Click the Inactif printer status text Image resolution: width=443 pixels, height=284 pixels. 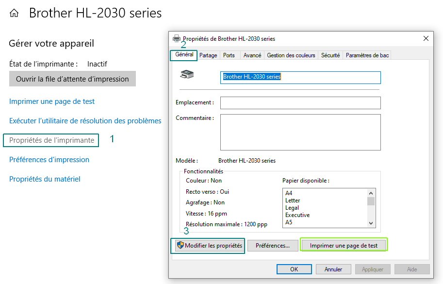pos(97,64)
